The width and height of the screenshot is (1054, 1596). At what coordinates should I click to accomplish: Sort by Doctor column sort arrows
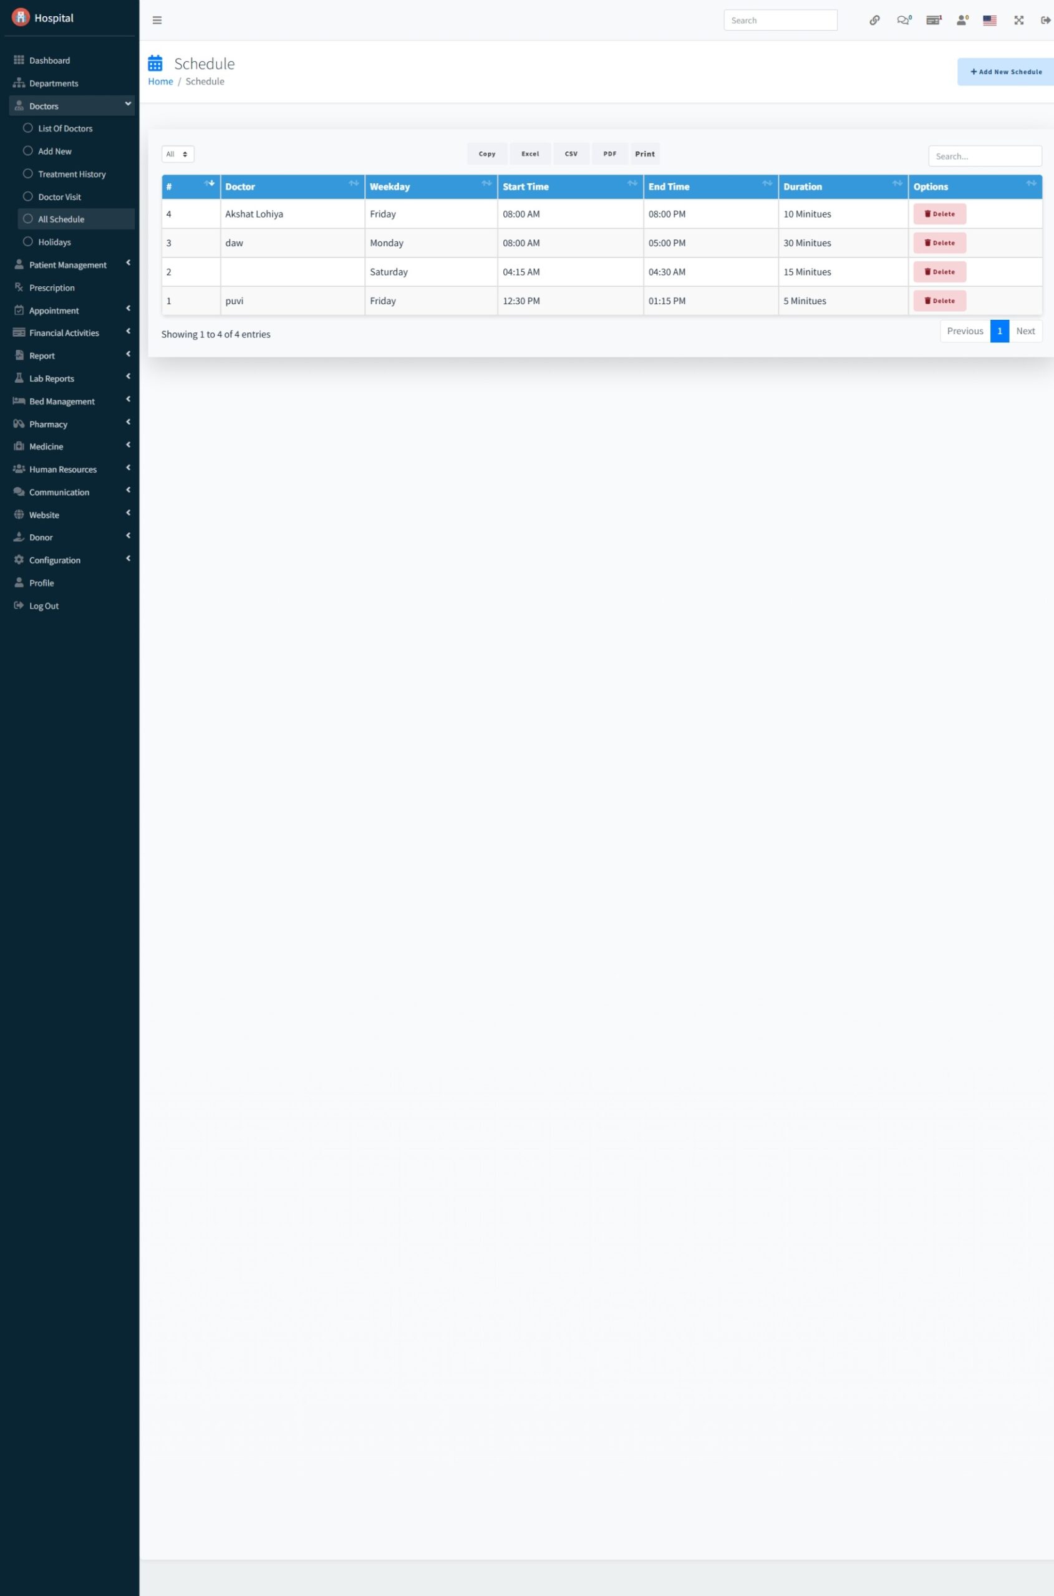354,183
